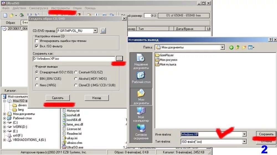Select the lang folder in catalog tree
This screenshot has height=155, width=277.
18,110
